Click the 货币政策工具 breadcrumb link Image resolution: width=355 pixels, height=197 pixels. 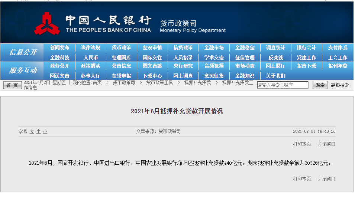[159, 82]
